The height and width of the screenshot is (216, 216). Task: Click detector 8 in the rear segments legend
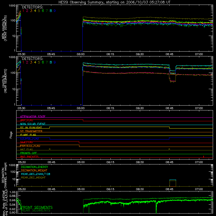tap(51, 62)
